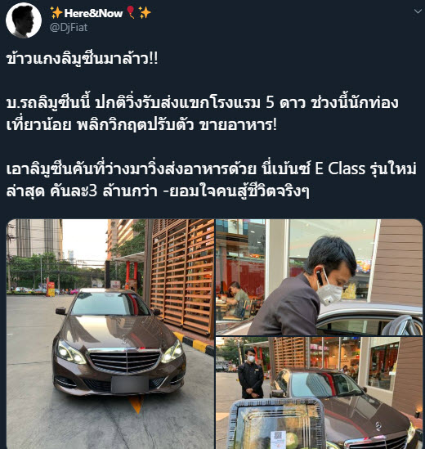Viewport: 425px width, 449px height.
Task: Click the QR code sticker on food box
Action: (x=279, y=438)
